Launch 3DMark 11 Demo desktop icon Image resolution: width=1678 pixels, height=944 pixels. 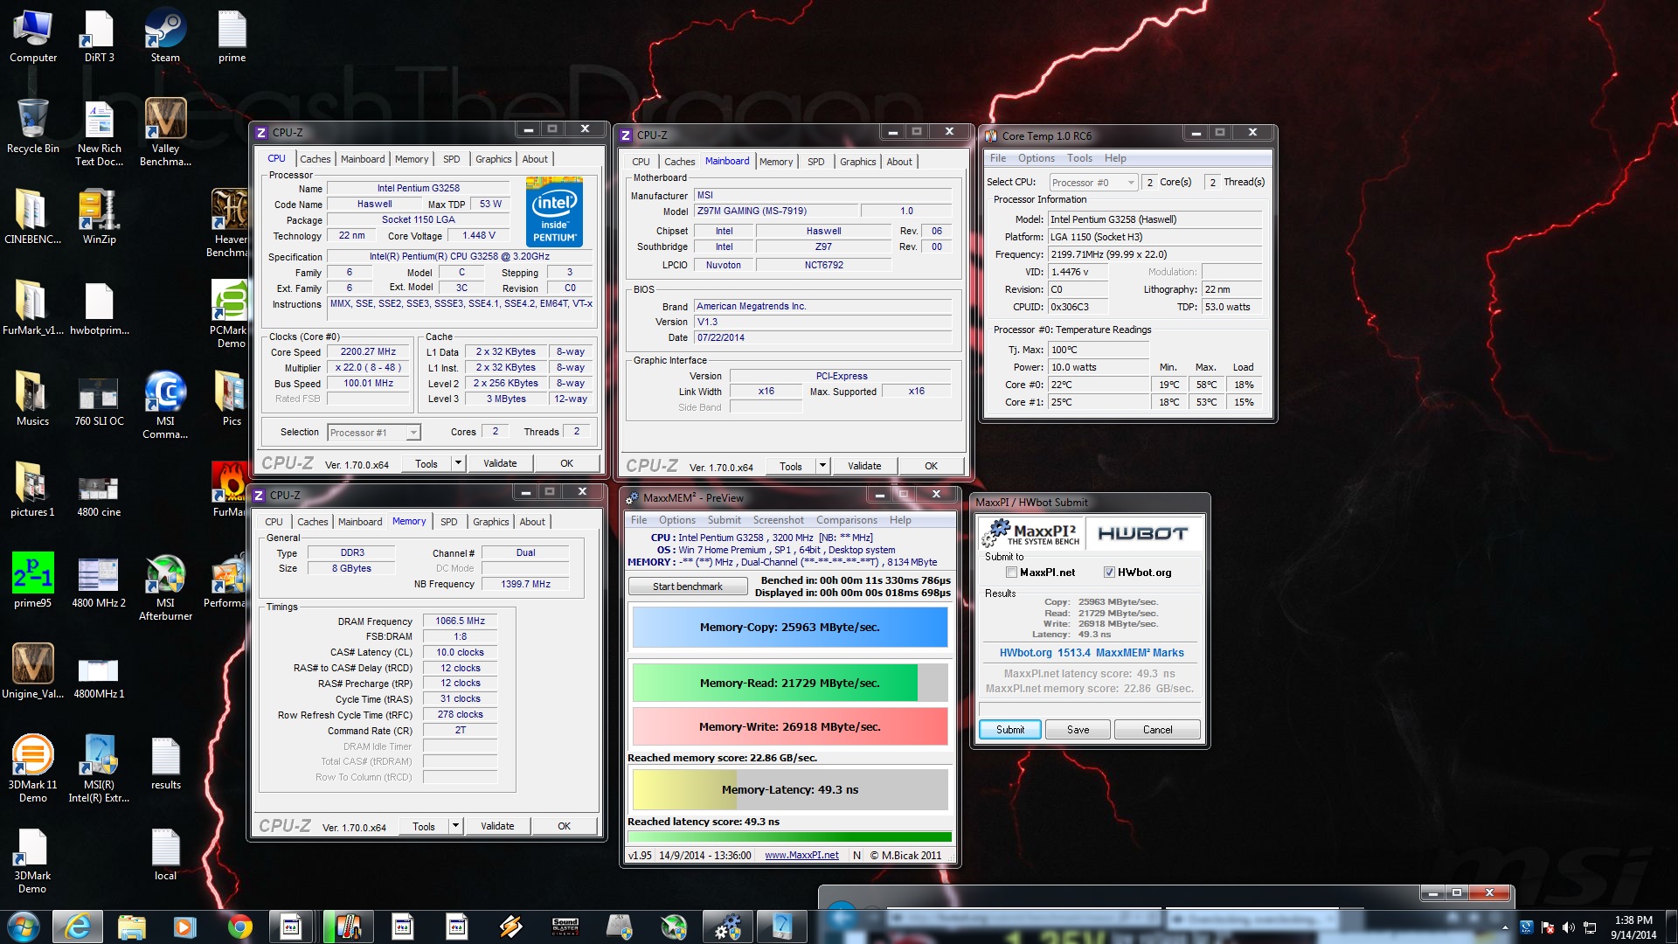click(32, 769)
